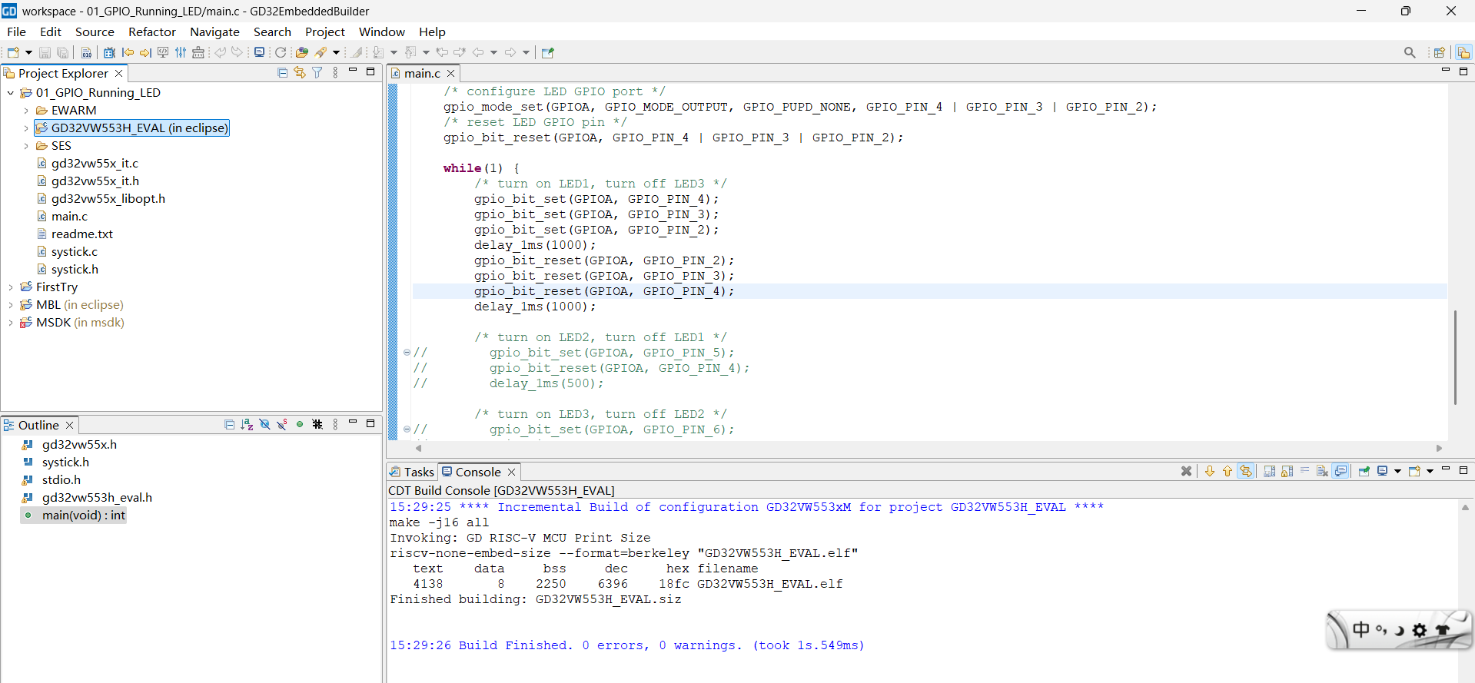
Task: Select main(void) : int in Outline
Action: point(83,516)
